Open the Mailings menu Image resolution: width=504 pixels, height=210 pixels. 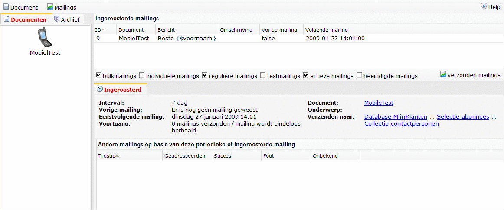click(x=65, y=7)
